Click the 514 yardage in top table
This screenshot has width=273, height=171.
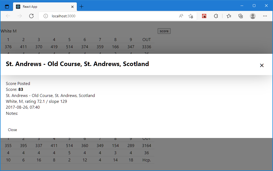point(69,47)
